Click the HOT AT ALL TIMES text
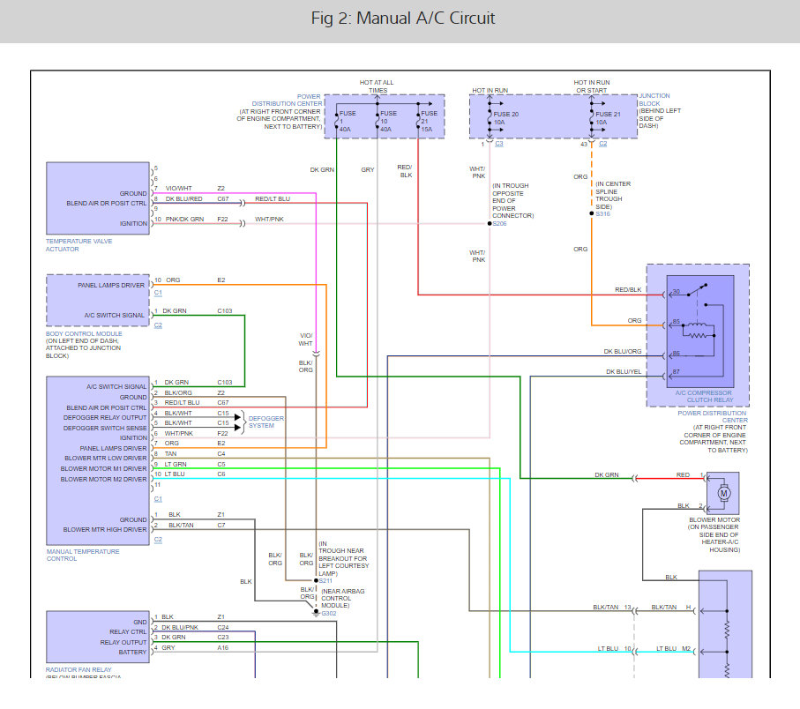This screenshot has width=800, height=709. [377, 86]
